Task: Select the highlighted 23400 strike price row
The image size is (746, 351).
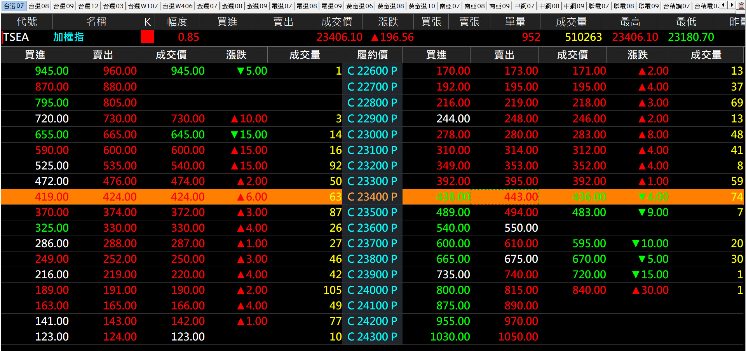Action: click(372, 197)
